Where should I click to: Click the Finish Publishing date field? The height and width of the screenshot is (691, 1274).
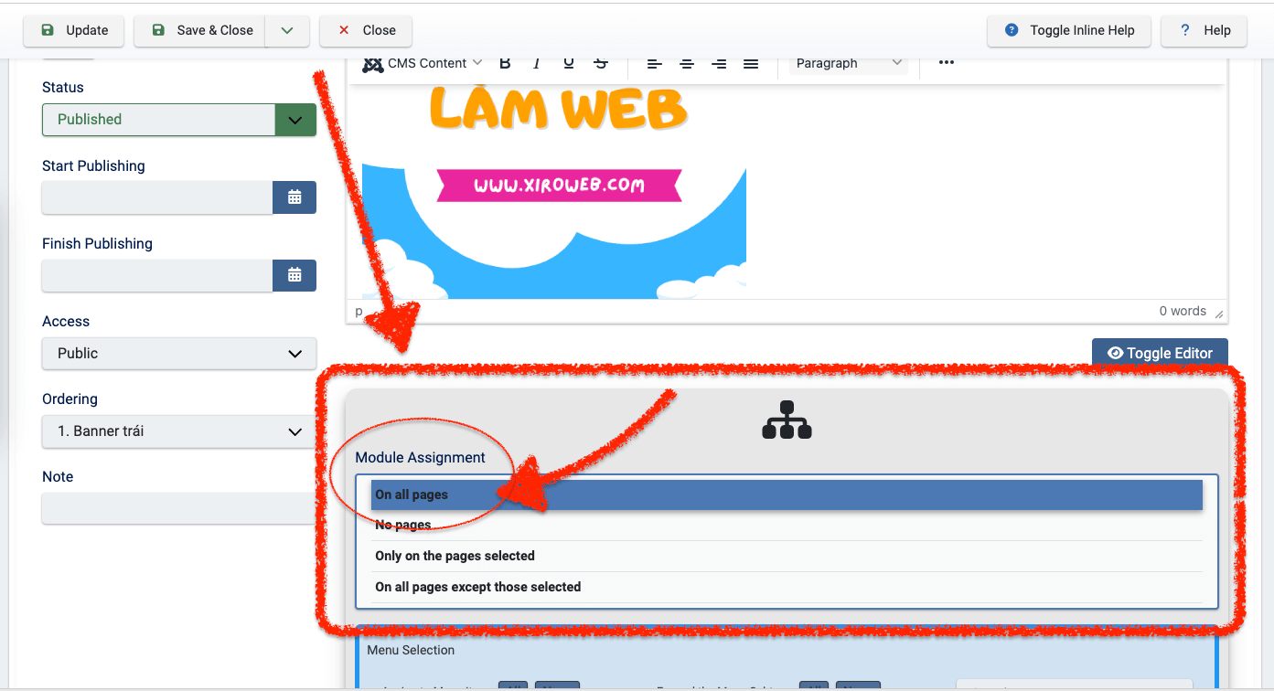[157, 275]
